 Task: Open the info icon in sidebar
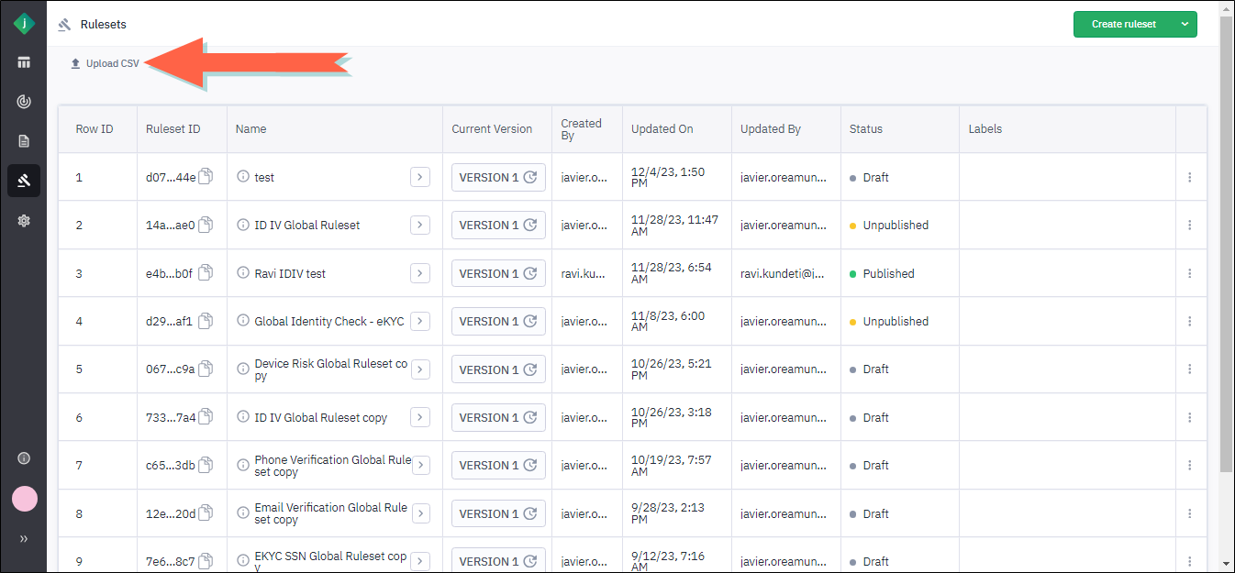24,458
